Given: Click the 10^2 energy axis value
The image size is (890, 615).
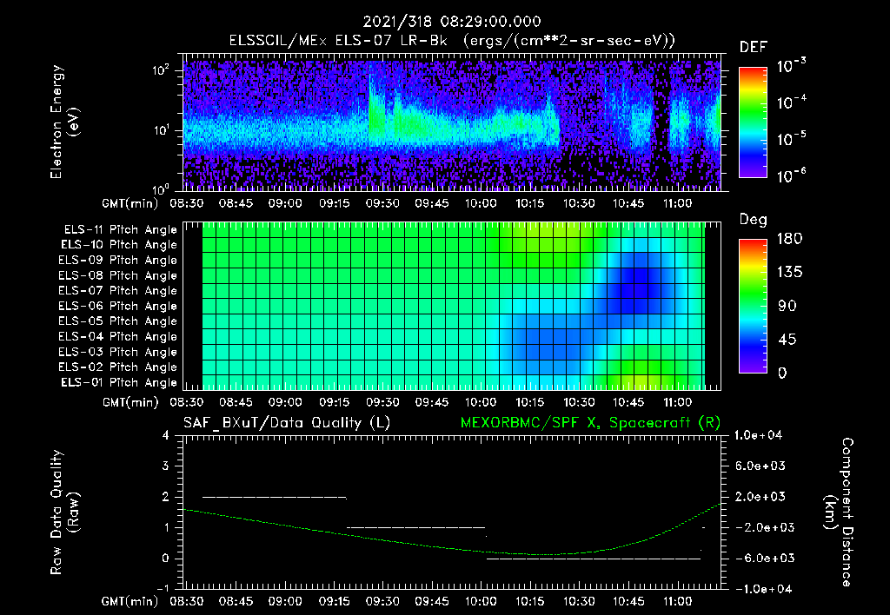Looking at the screenshot, I should [161, 71].
